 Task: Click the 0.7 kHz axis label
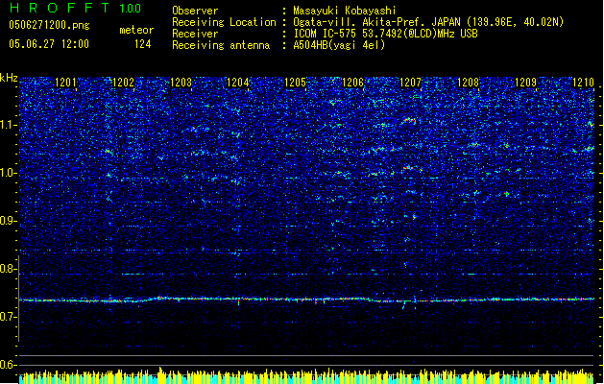coord(8,317)
